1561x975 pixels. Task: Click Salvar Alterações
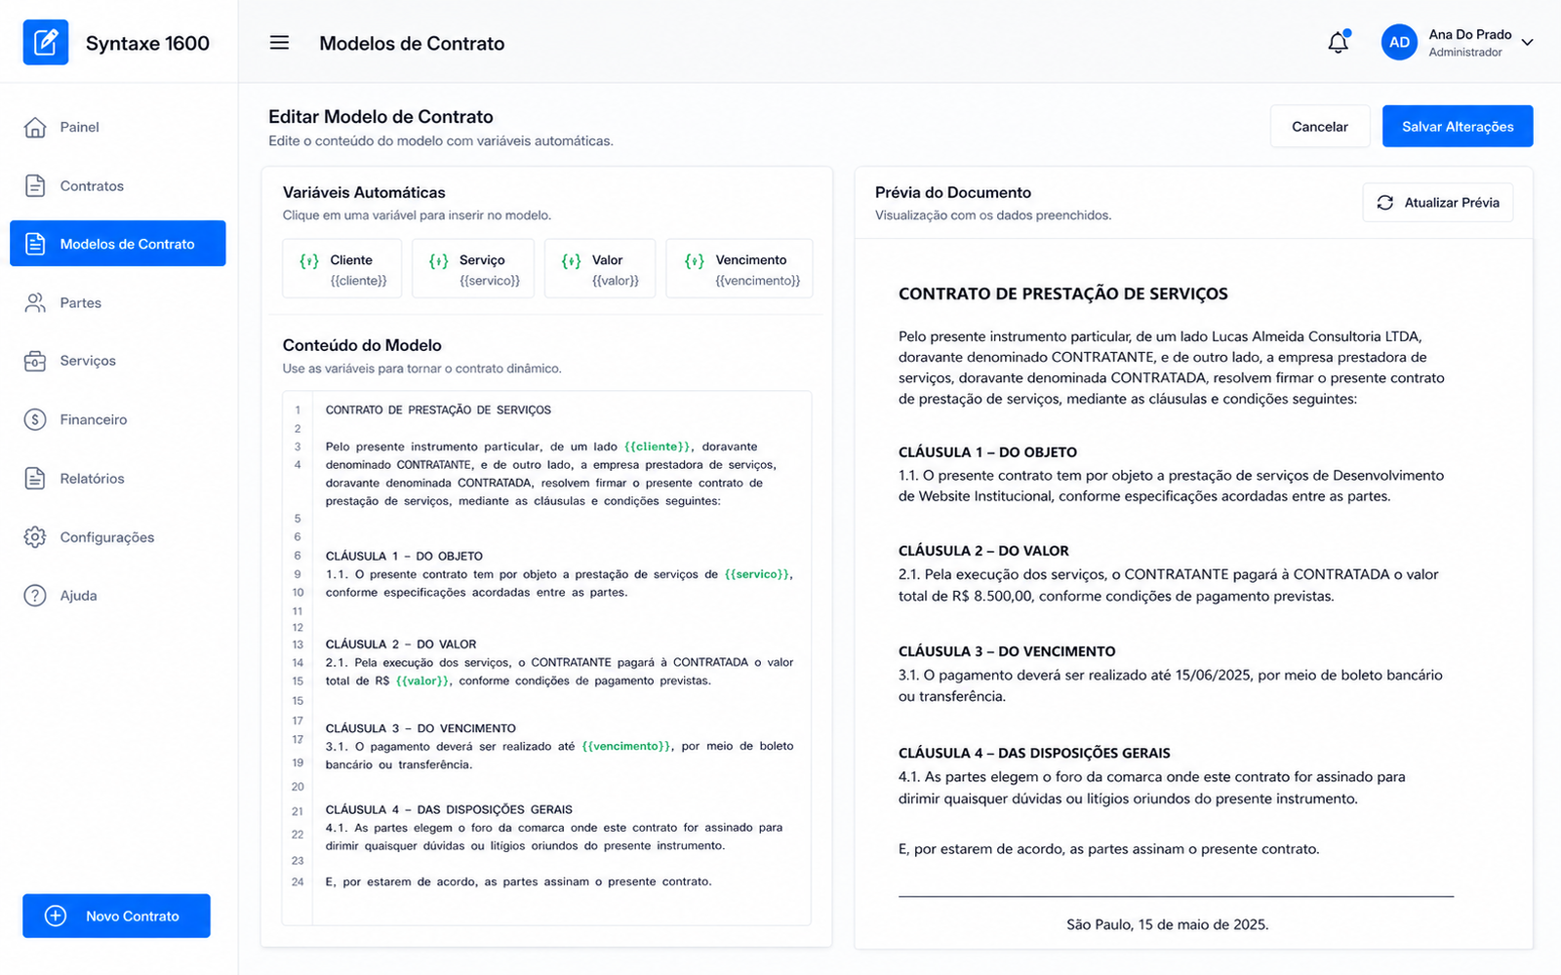[1458, 127]
